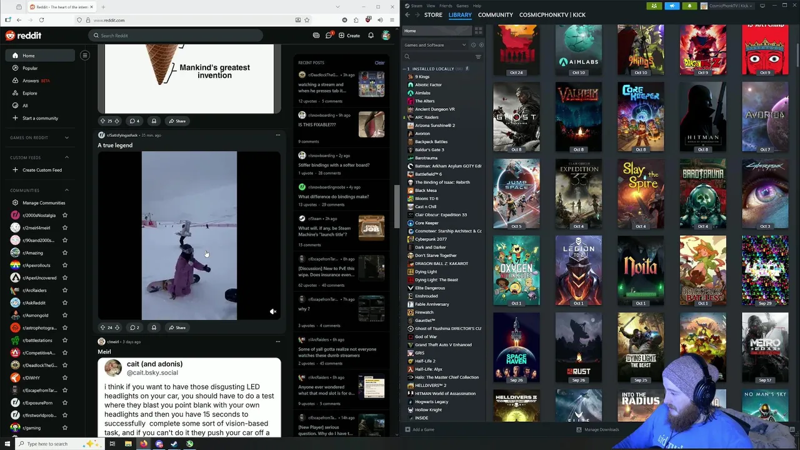Switch to Steam STORE tab
Viewport: 800px width, 450px height.
pyautogui.click(x=433, y=14)
